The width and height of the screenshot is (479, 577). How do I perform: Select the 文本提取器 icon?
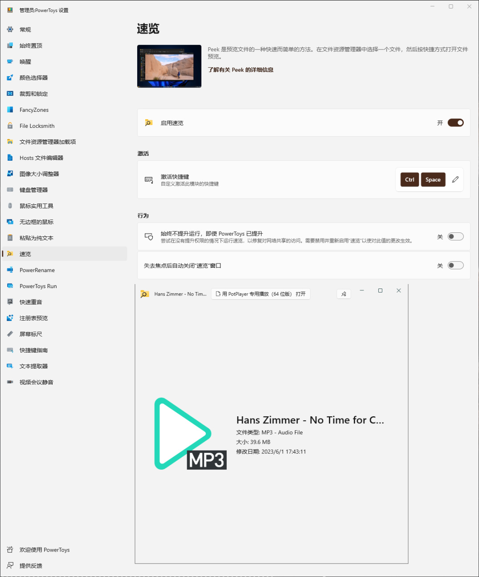pyautogui.click(x=10, y=366)
